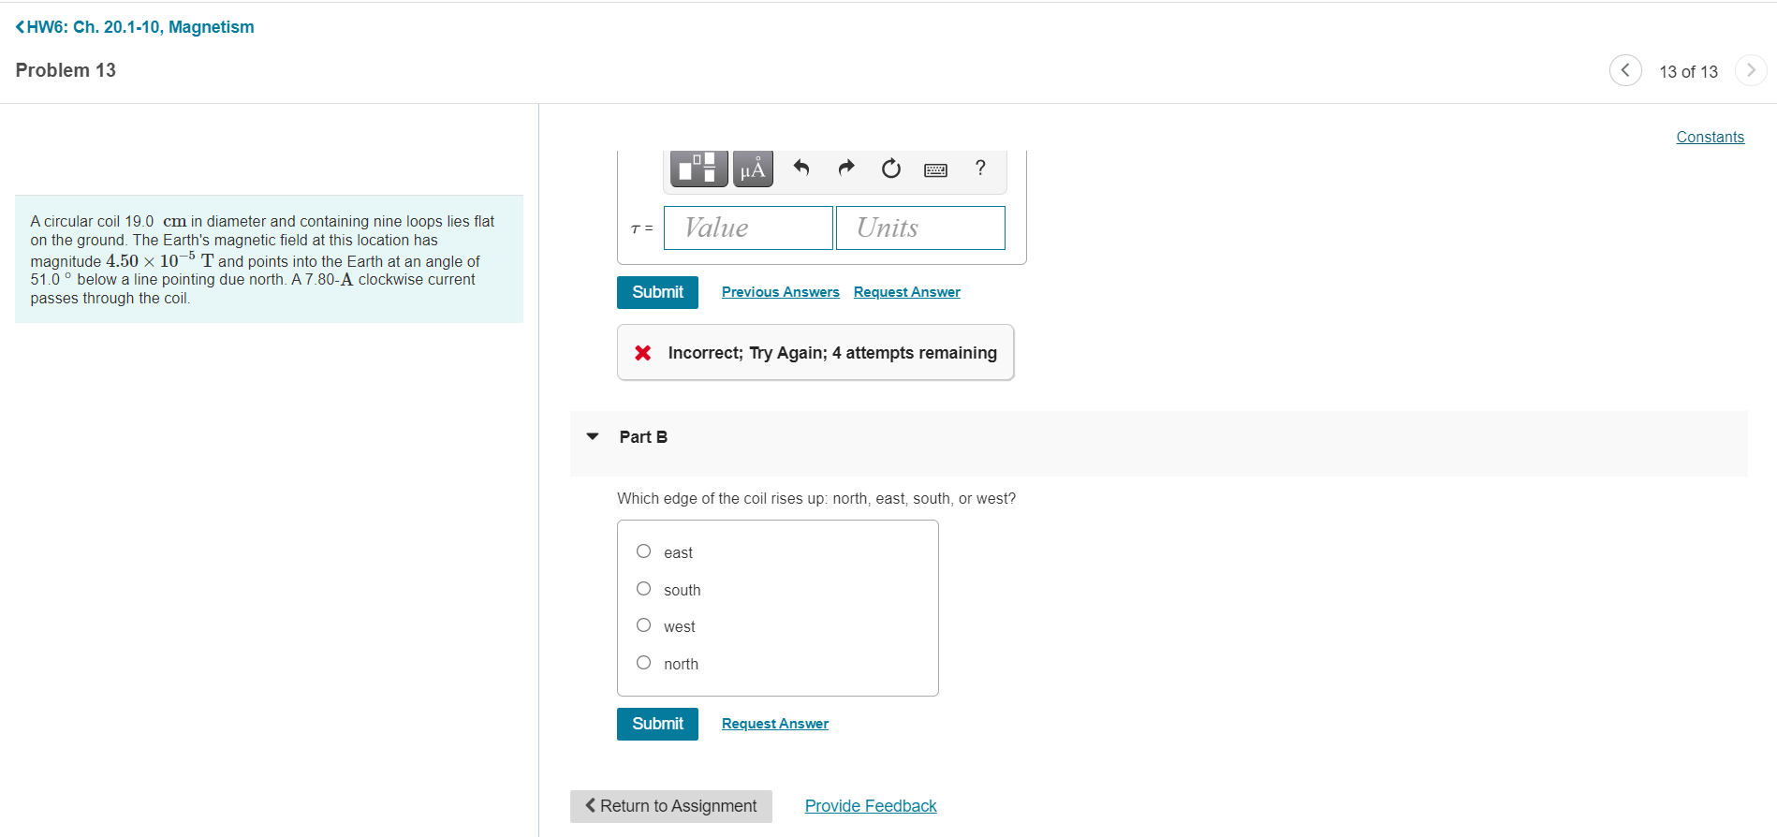This screenshot has height=837, width=1777.
Task: Open help question mark icon
Action: click(x=980, y=168)
